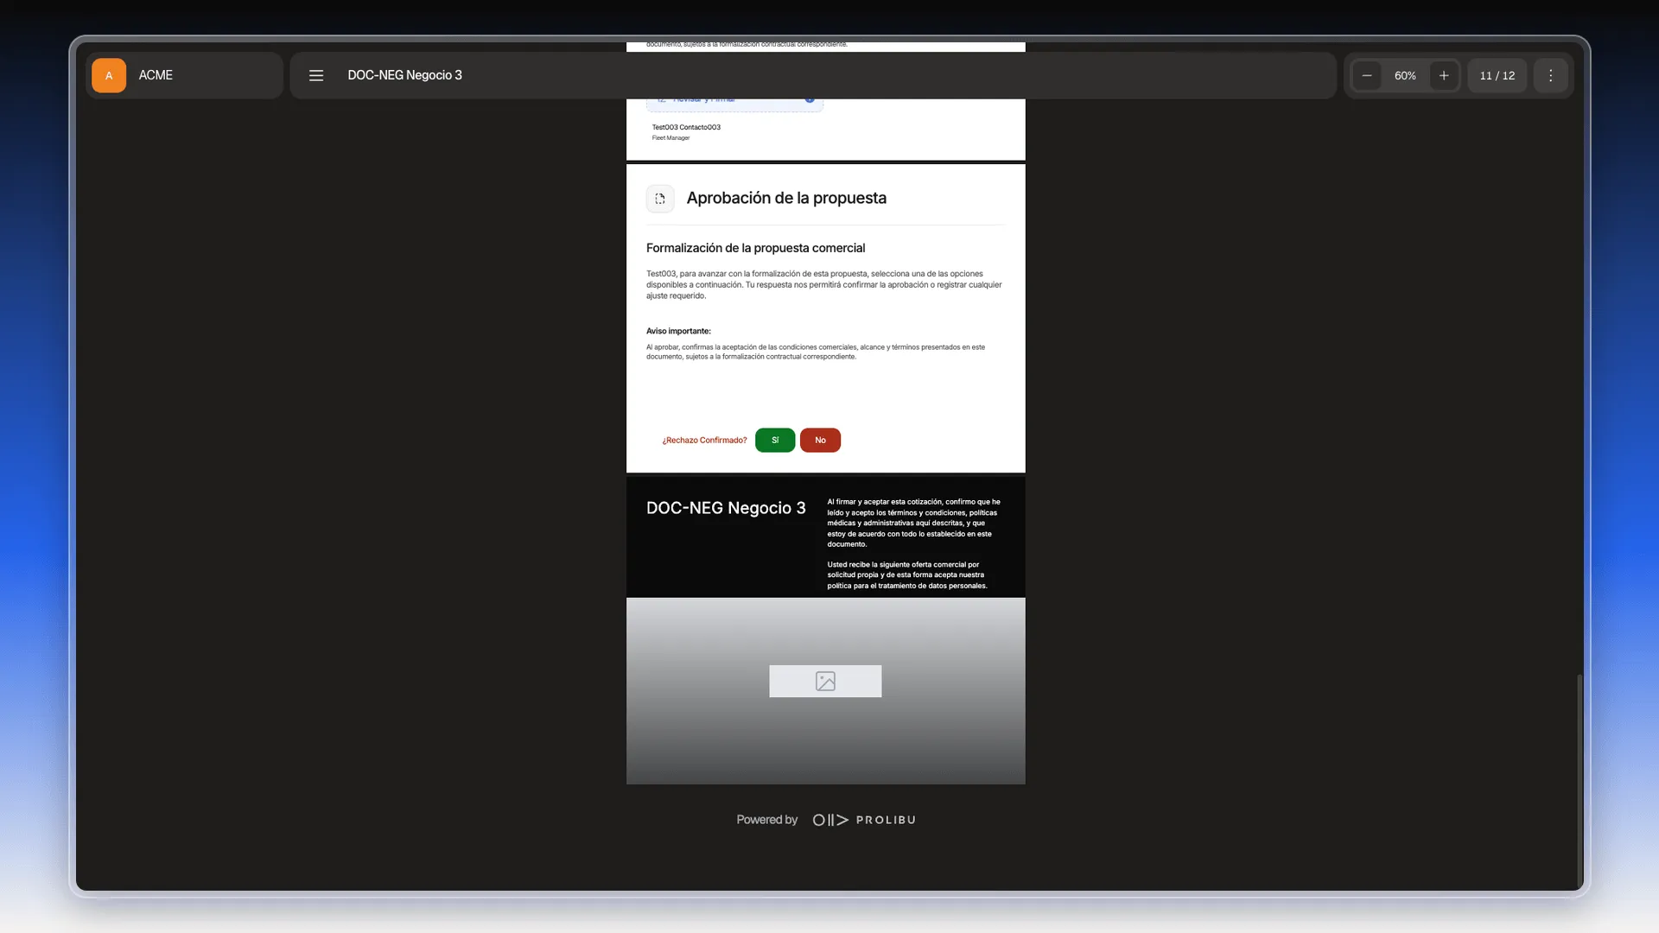The width and height of the screenshot is (1659, 933).
Task: Click the orange ACME logo badge
Action: point(109,75)
